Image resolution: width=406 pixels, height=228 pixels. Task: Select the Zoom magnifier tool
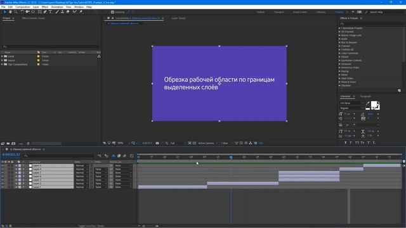coord(15,12)
